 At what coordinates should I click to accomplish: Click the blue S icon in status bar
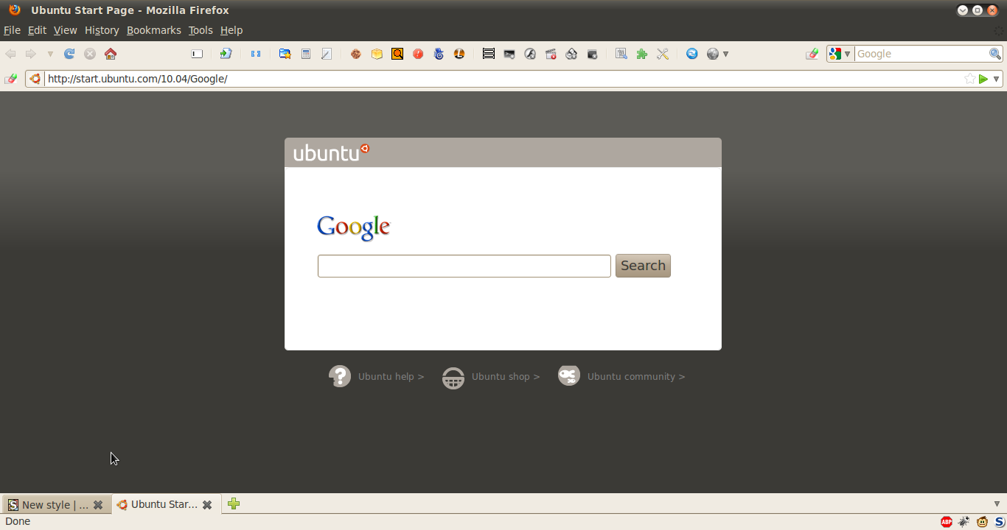1000,522
